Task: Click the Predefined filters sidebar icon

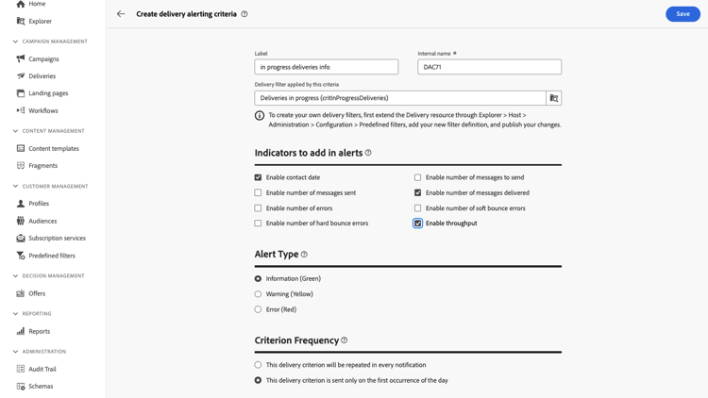Action: click(21, 256)
